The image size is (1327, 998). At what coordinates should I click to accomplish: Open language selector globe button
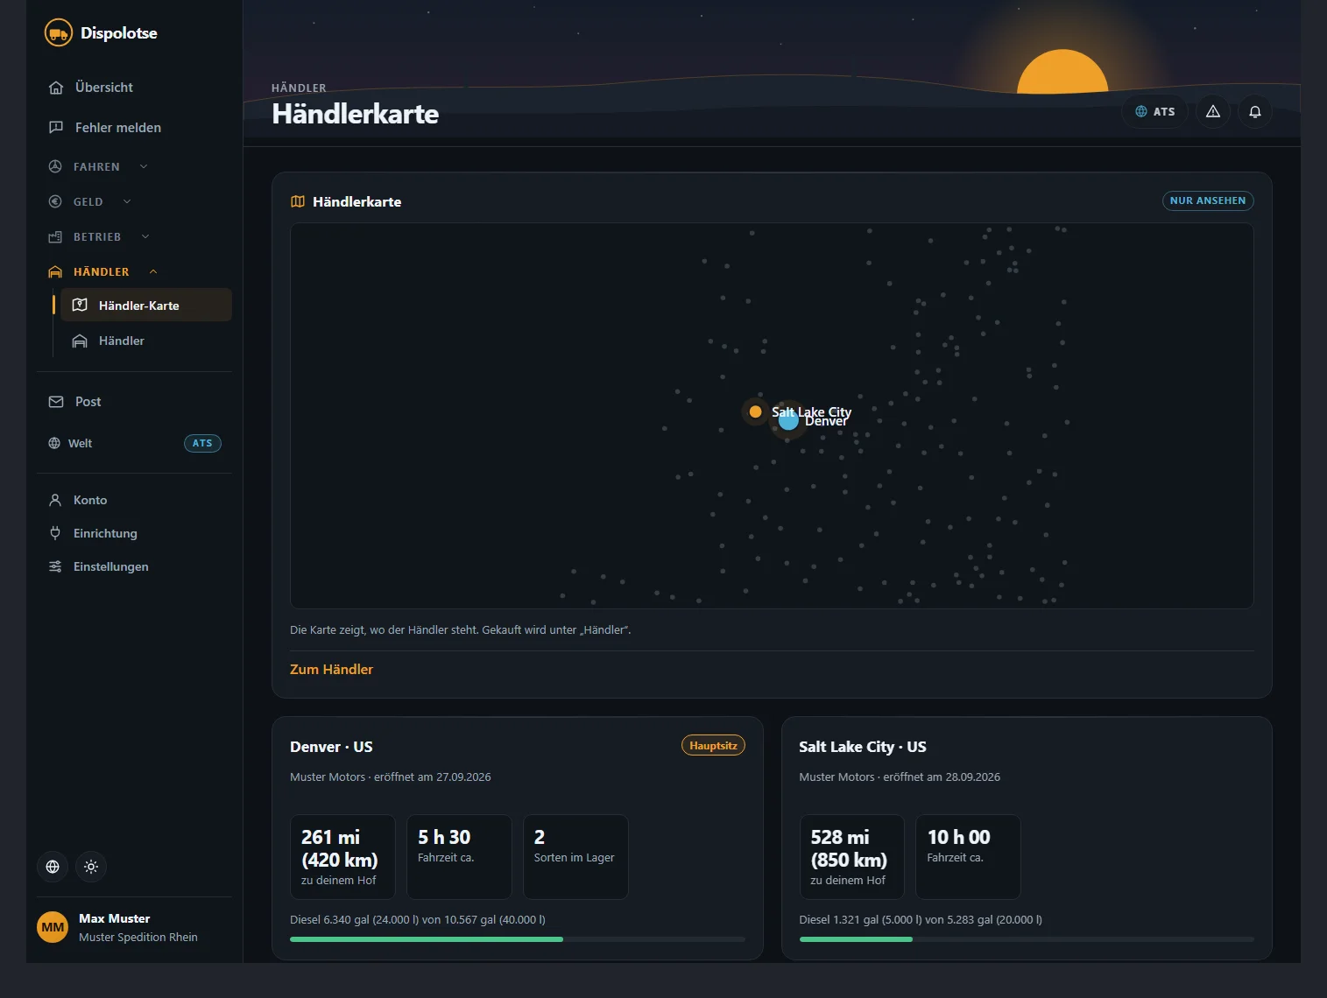(x=53, y=867)
